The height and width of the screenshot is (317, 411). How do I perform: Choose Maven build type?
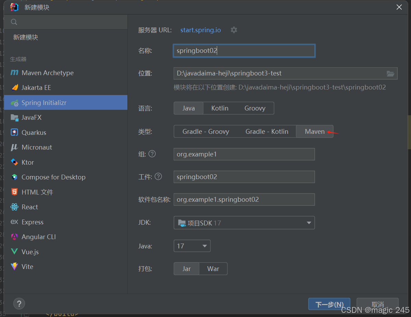[315, 131]
